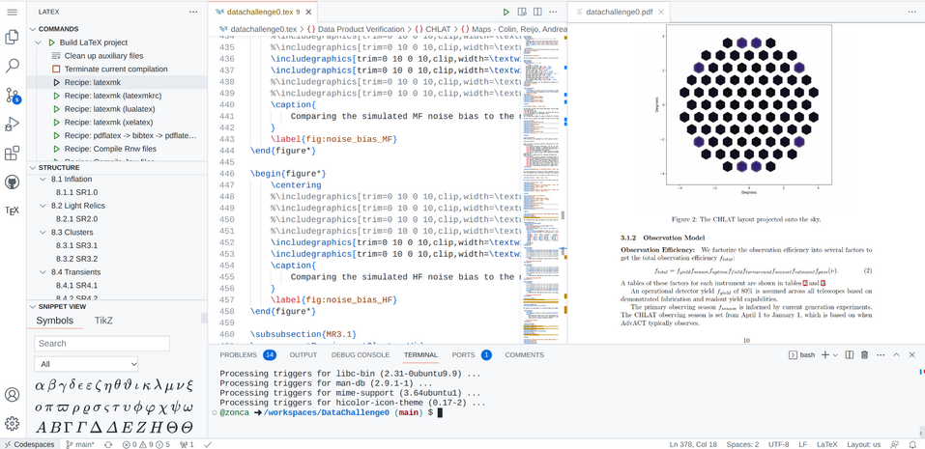Viewport: 925px width, 449px height.
Task: Click the snippet Search input field
Action: [x=101, y=343]
